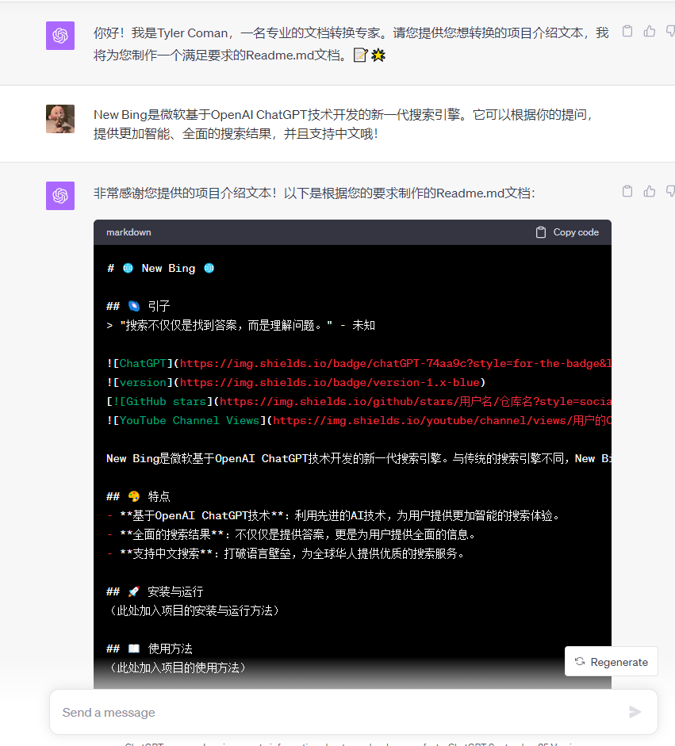Image resolution: width=675 pixels, height=746 pixels.
Task: Copy the first assistant message via clipboard icon
Action: pyautogui.click(x=627, y=32)
